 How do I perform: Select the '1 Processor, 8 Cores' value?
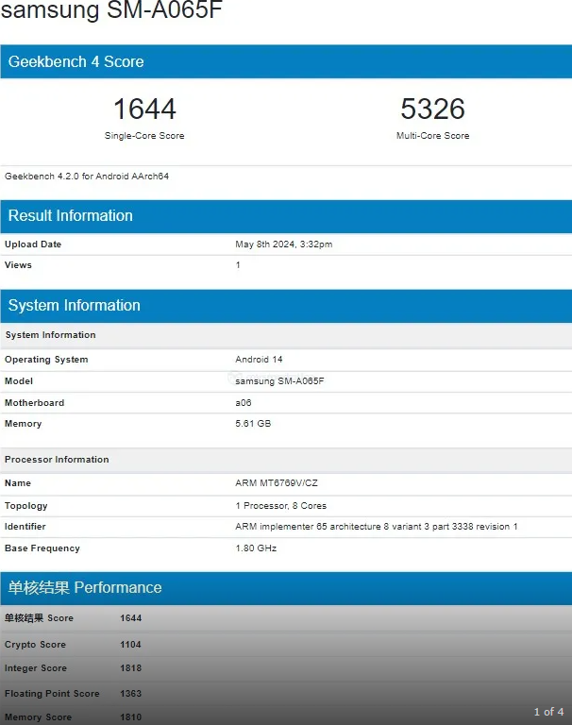click(280, 506)
